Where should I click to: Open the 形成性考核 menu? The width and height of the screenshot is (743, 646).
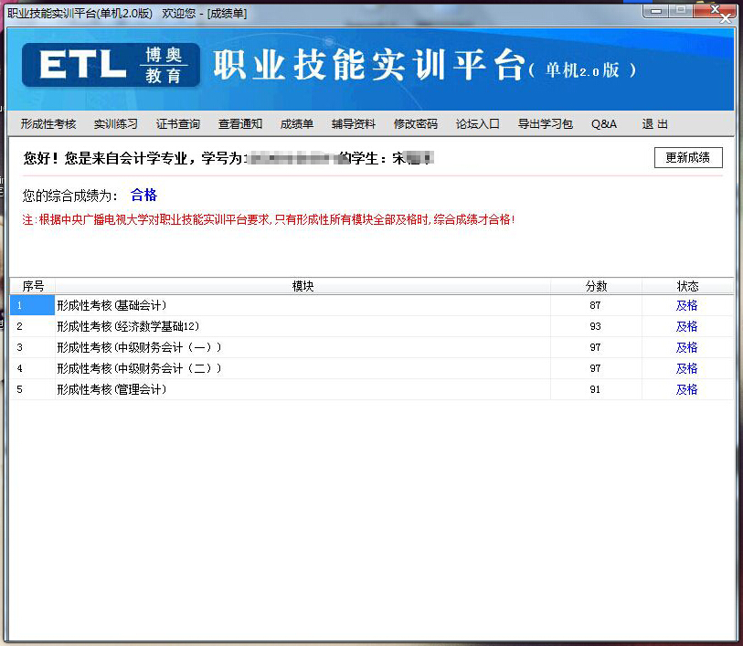[x=48, y=124]
